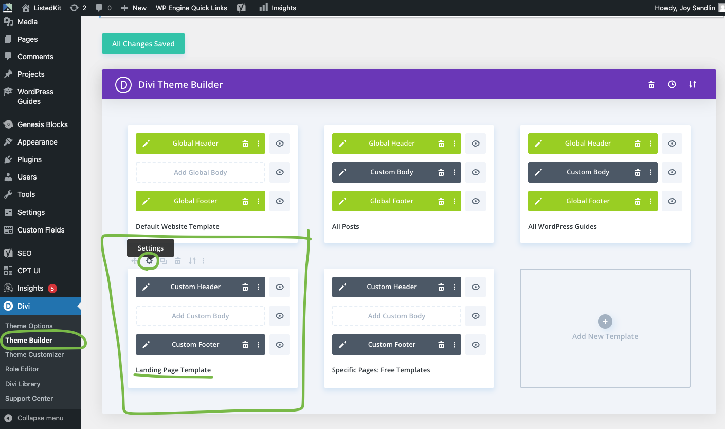Open Theme Customizer under Divi

pos(34,354)
